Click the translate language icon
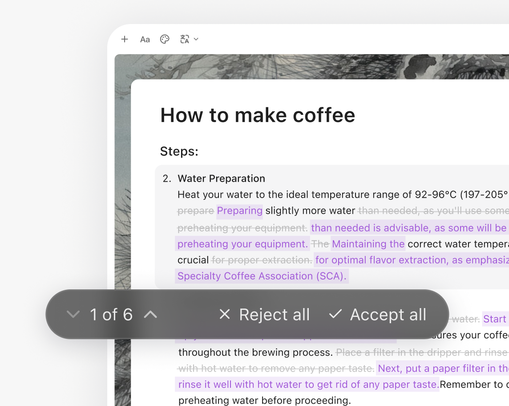Viewport: 509px width, 406px height. (x=185, y=39)
